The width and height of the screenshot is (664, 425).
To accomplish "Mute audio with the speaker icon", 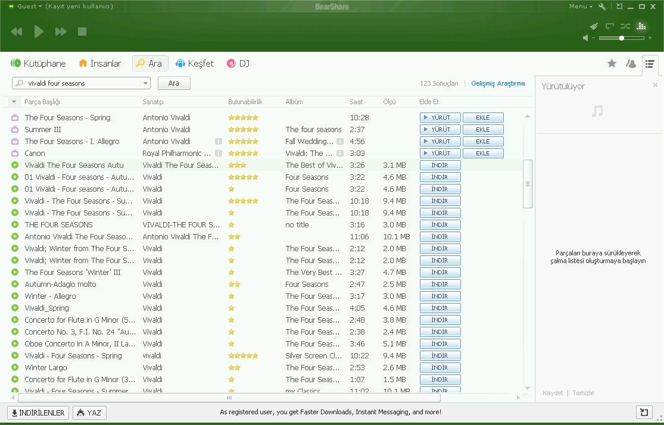I will point(585,38).
